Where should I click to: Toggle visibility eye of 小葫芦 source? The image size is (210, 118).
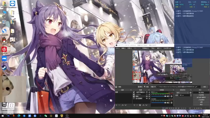click(147, 92)
